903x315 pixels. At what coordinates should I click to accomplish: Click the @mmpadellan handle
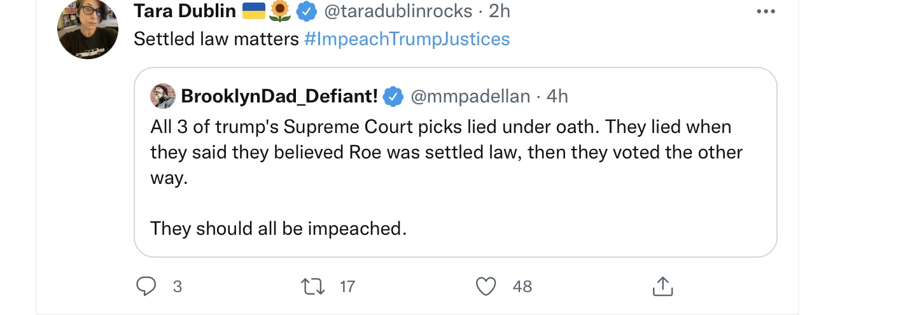pos(470,96)
